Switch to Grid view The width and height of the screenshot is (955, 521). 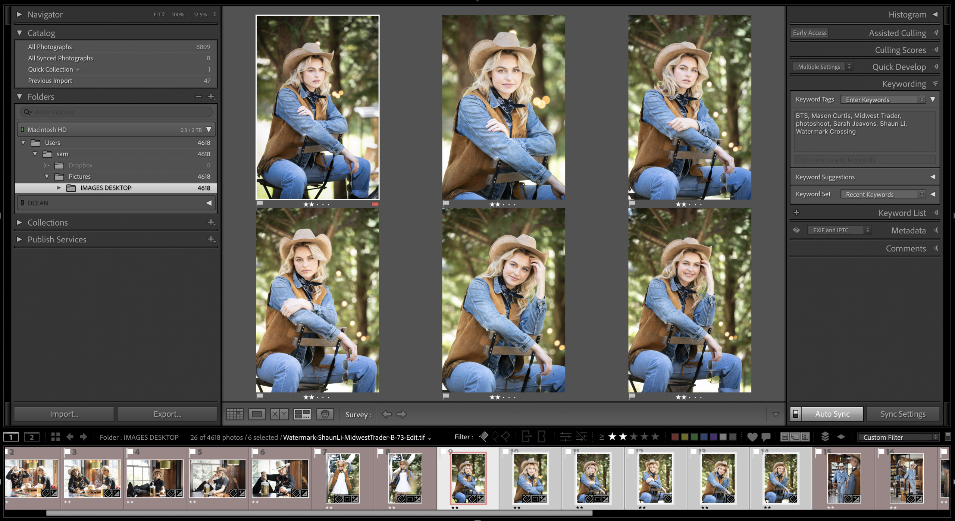tap(235, 414)
